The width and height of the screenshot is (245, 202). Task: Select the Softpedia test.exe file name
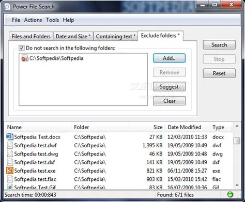tap(35, 170)
